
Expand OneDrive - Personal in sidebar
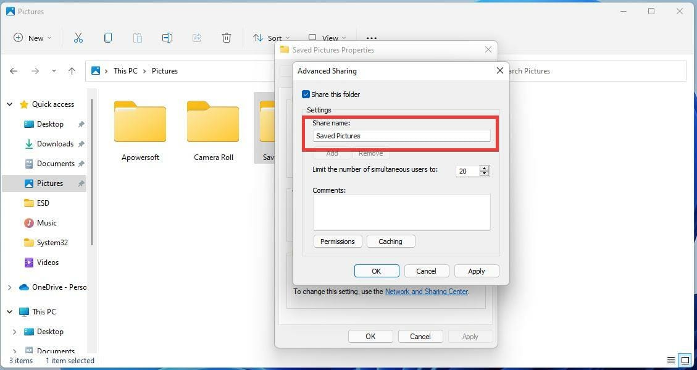(9, 287)
